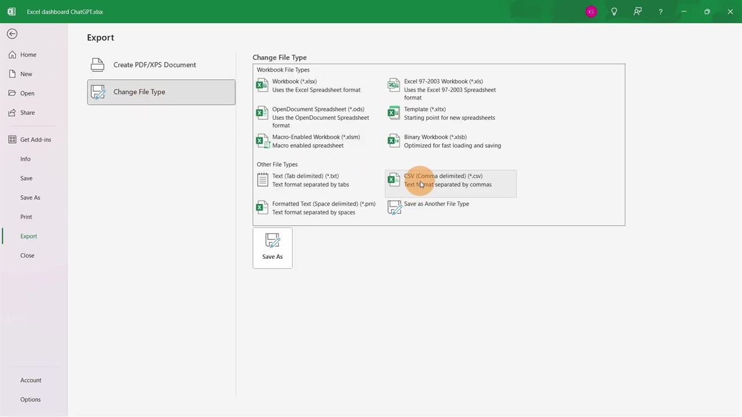Click the KS user account avatar
The width and height of the screenshot is (742, 417).
[591, 12]
